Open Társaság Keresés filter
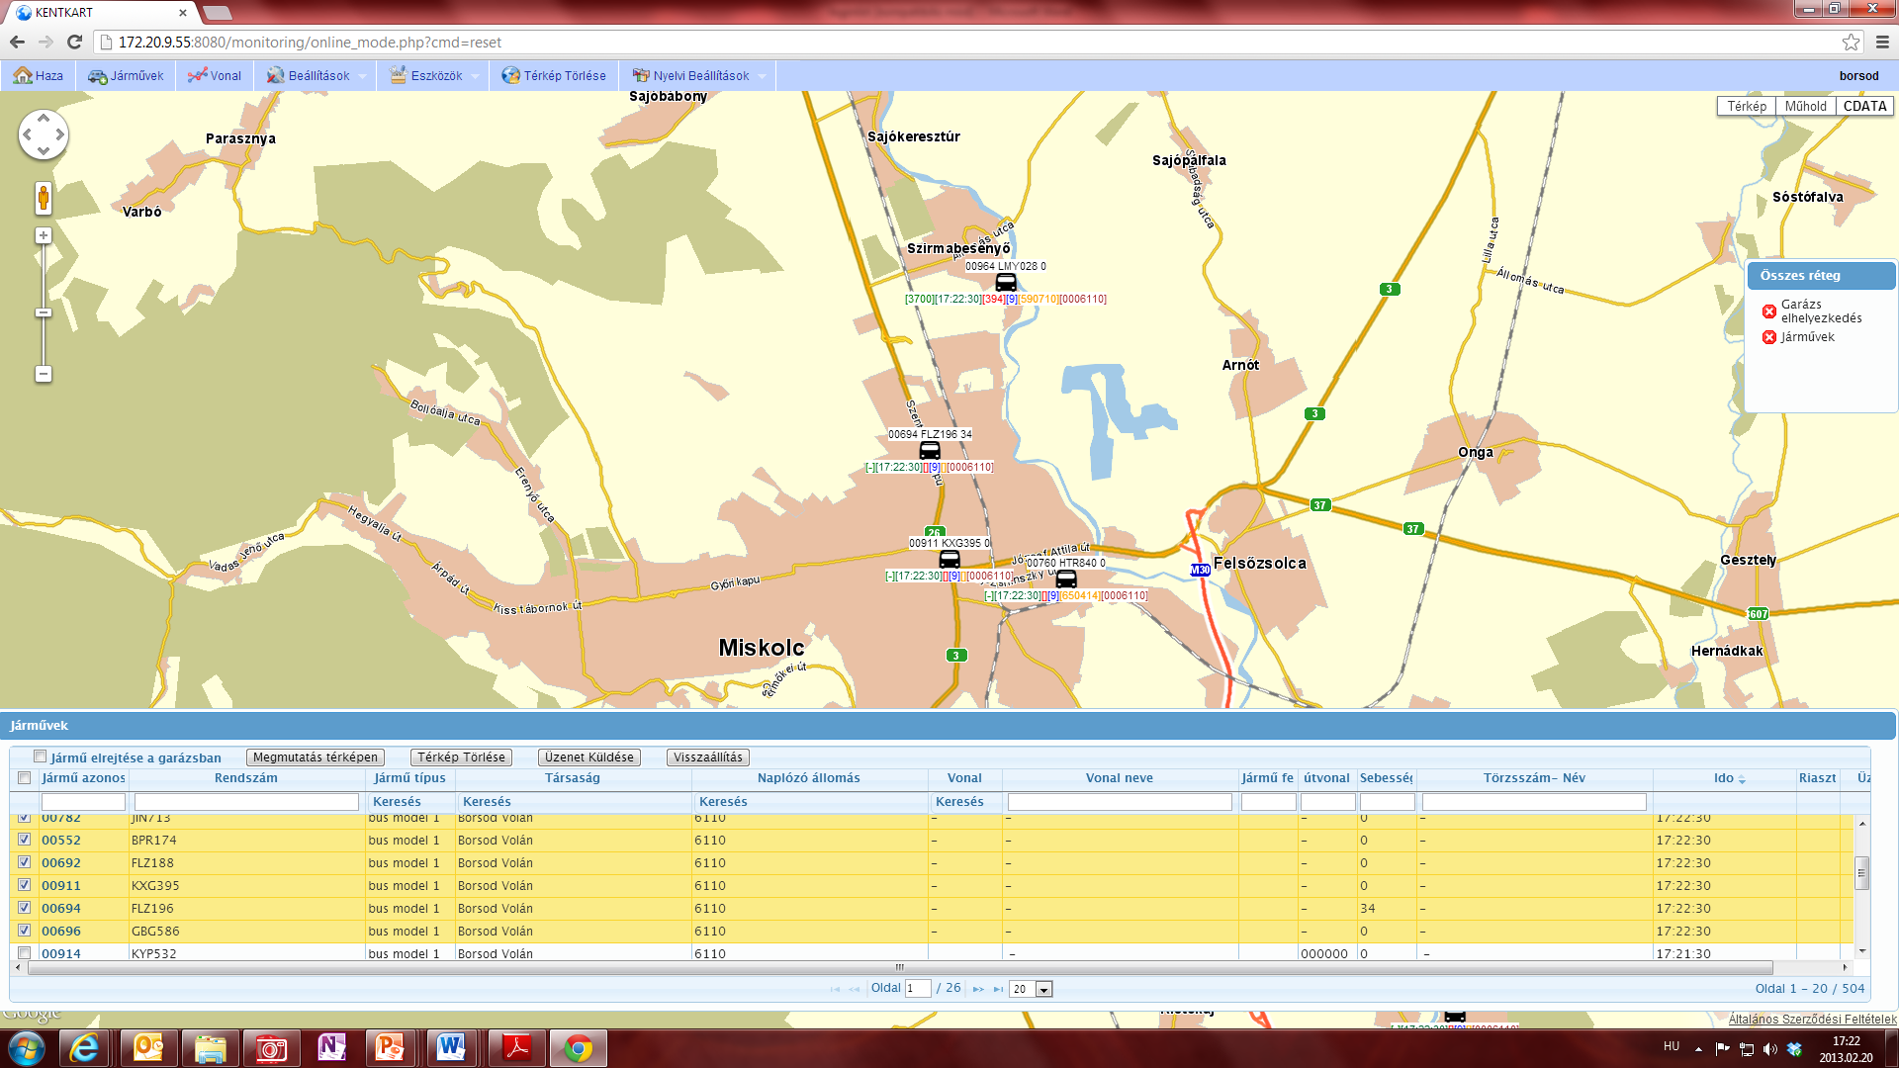 coord(487,802)
